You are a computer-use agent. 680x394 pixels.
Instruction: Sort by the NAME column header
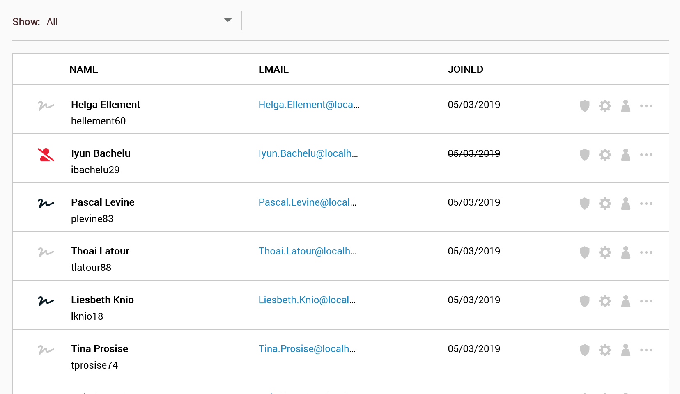pos(84,69)
